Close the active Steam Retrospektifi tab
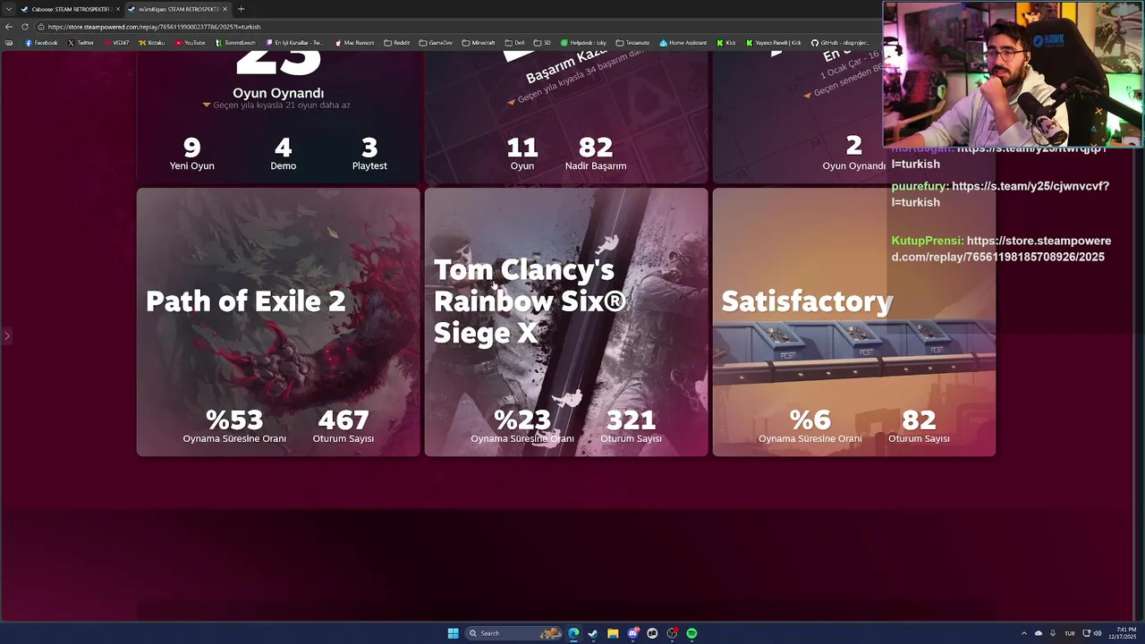The width and height of the screenshot is (1145, 644). point(225,9)
